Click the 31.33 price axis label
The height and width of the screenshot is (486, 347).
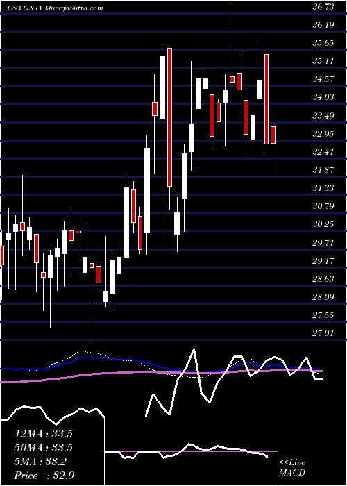point(323,188)
